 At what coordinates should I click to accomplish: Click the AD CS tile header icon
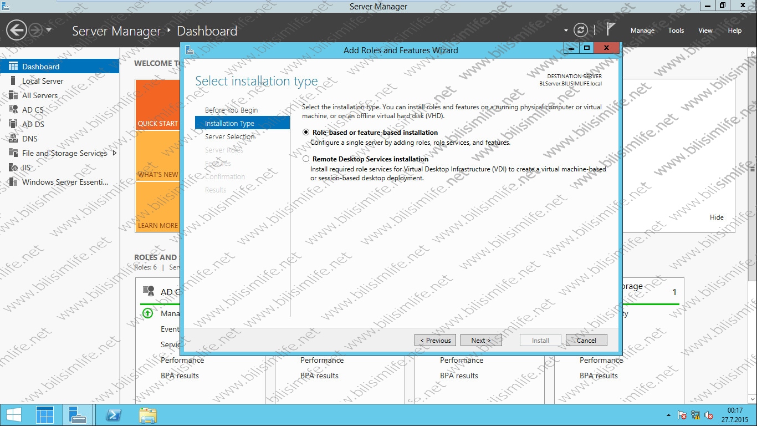pyautogui.click(x=149, y=291)
